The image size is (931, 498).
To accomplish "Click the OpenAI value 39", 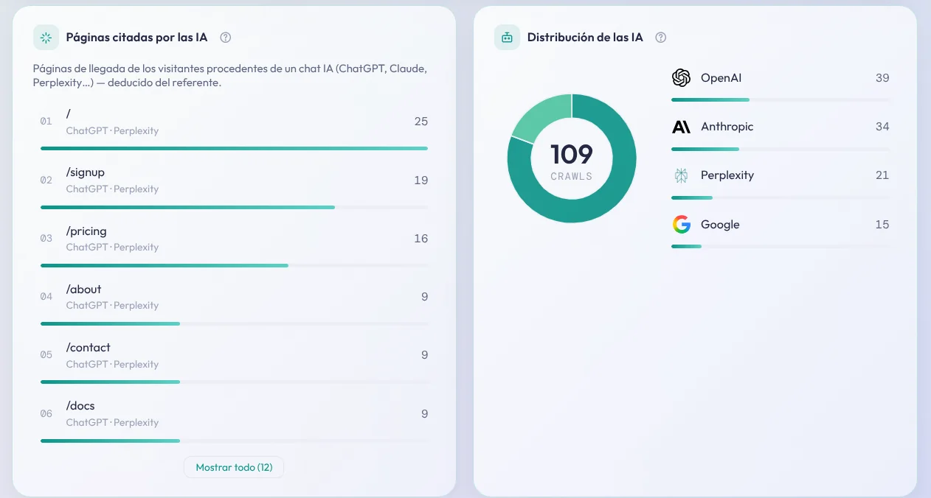I will [x=882, y=78].
